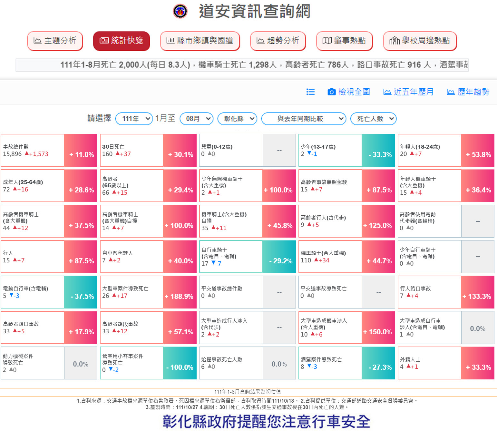Click the site emblem logo icon
The width and height of the screenshot is (497, 431).
180,11
